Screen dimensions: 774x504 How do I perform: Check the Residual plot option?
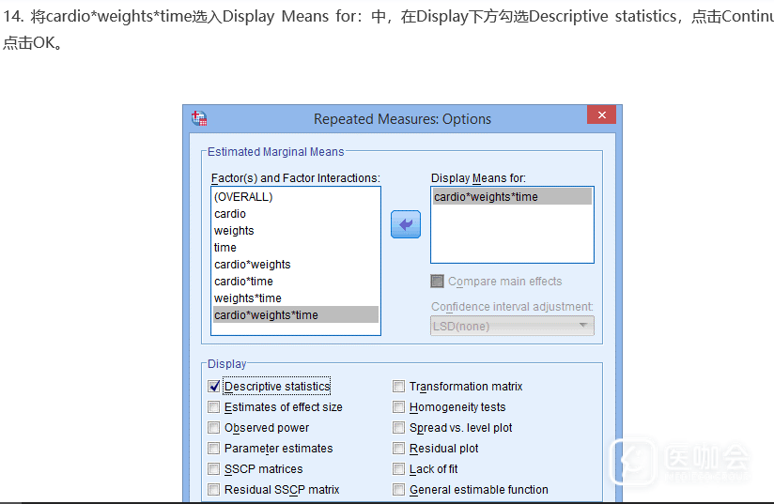399,449
